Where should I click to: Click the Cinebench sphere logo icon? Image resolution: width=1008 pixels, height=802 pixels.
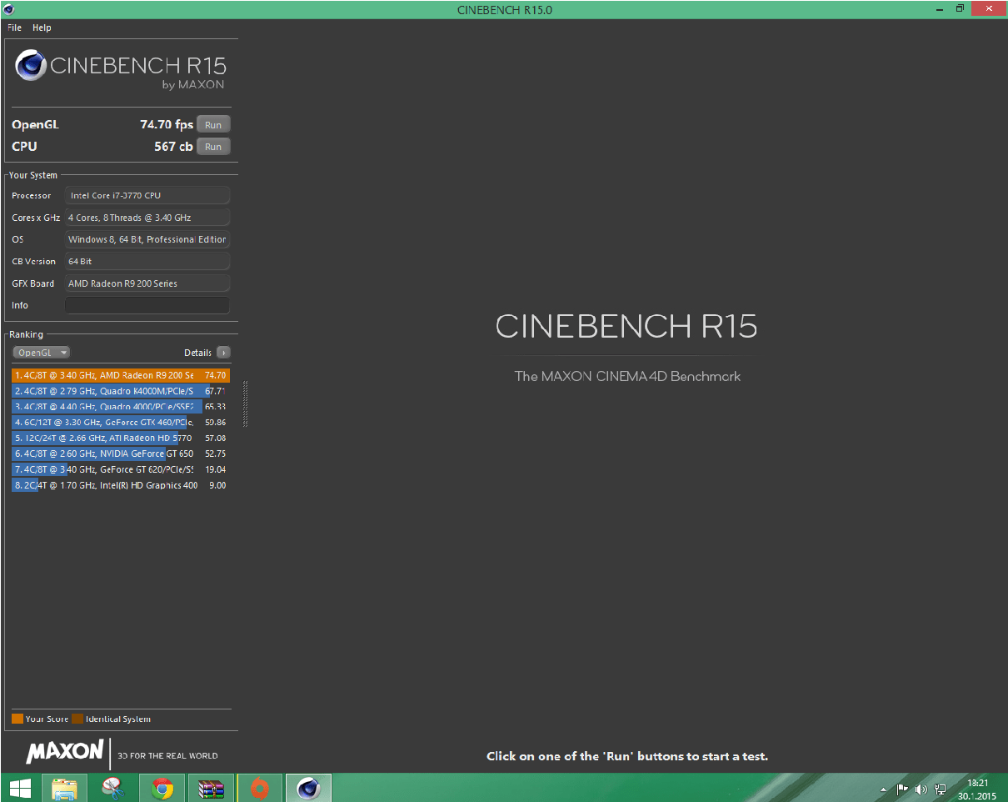[31, 66]
